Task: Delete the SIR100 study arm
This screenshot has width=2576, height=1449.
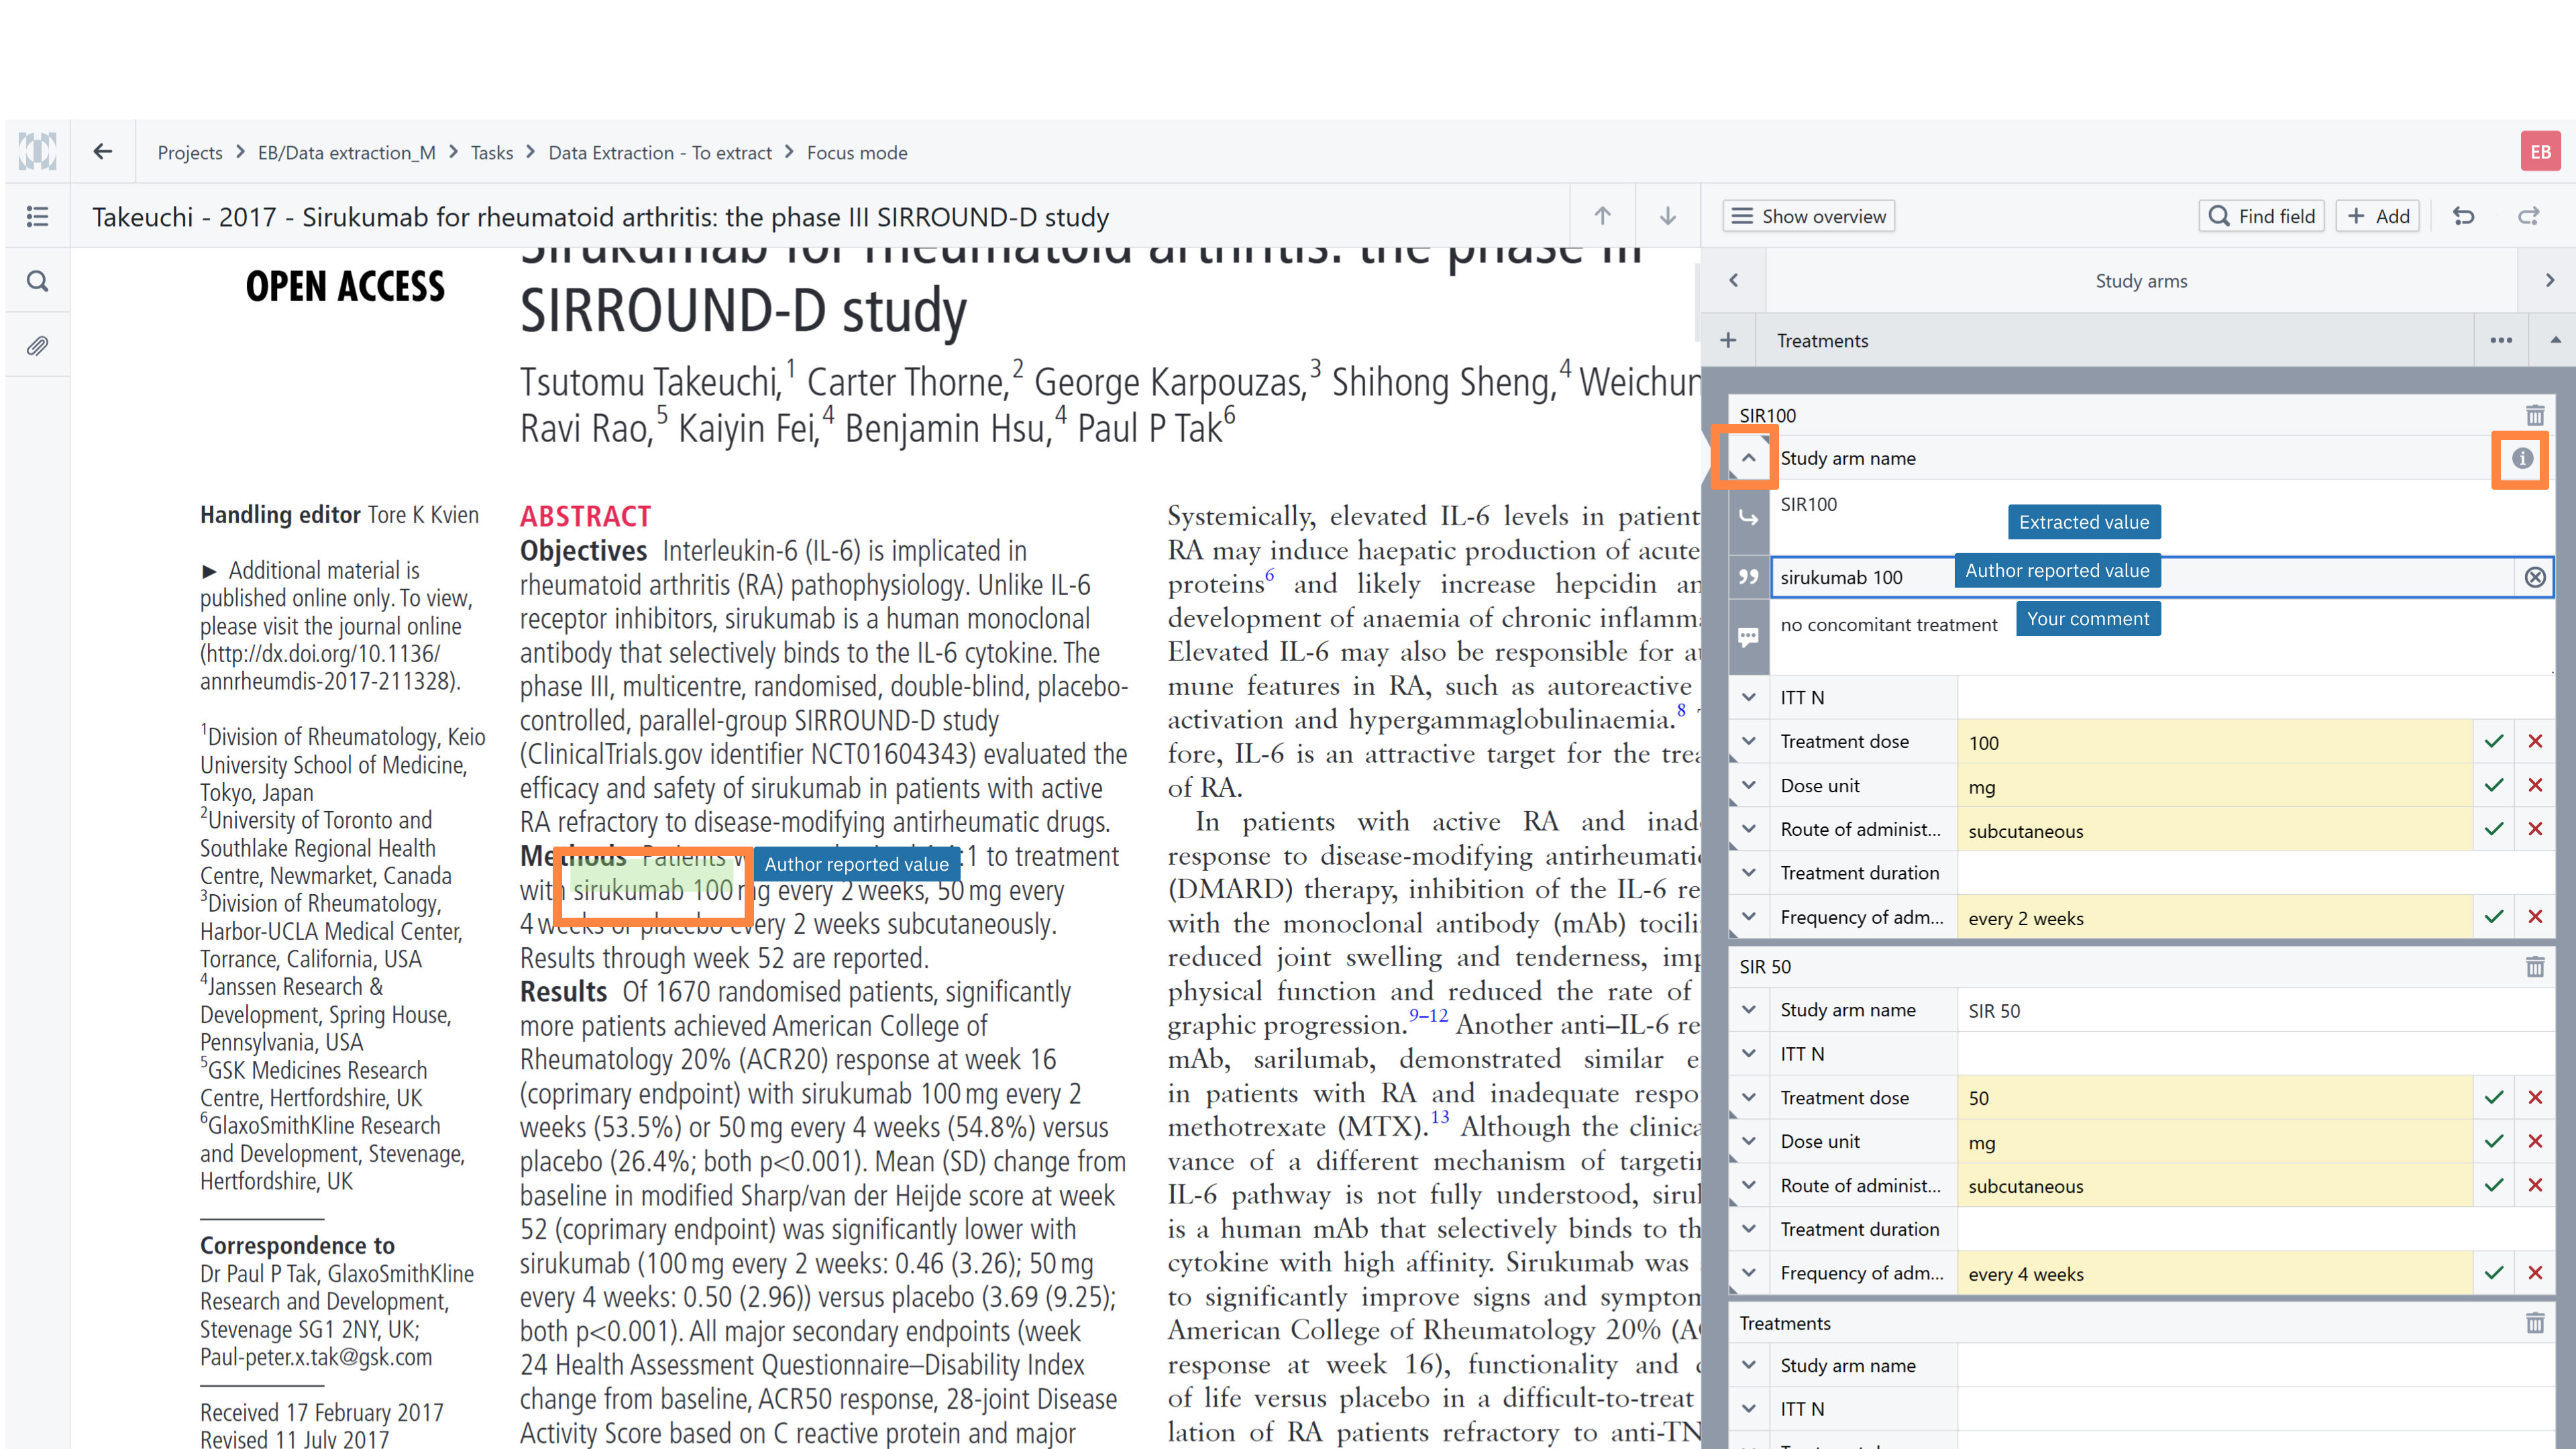Action: [2534, 415]
